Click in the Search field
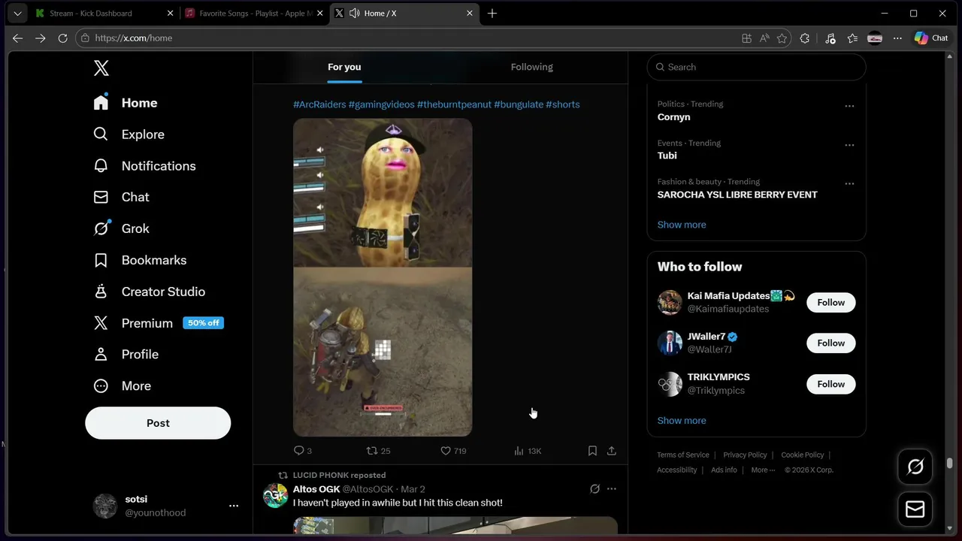The height and width of the screenshot is (541, 962). 756,67
